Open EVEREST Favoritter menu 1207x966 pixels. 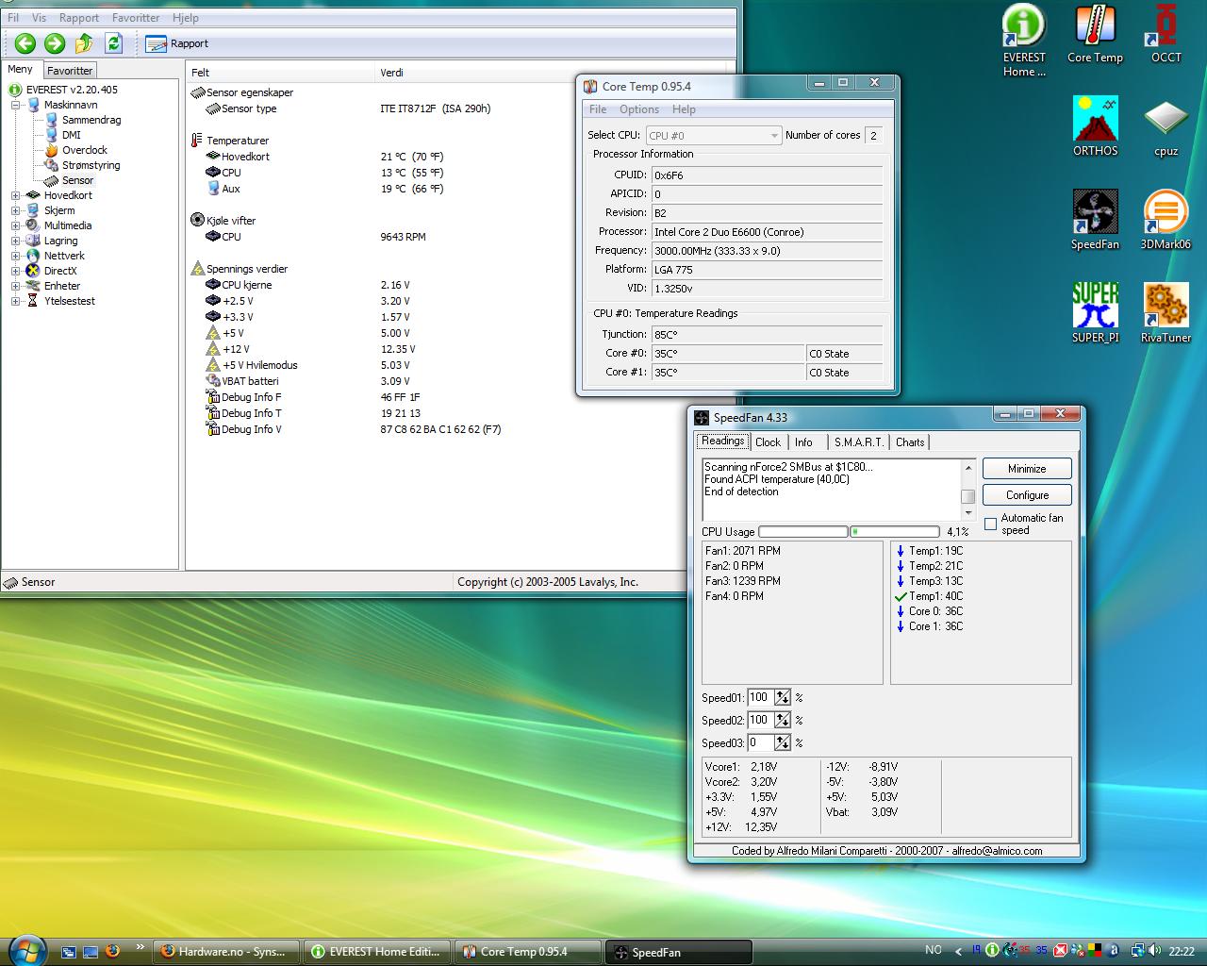136,17
